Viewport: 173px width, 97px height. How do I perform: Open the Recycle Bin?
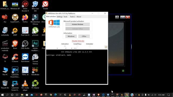pyautogui.click(x=5, y=84)
